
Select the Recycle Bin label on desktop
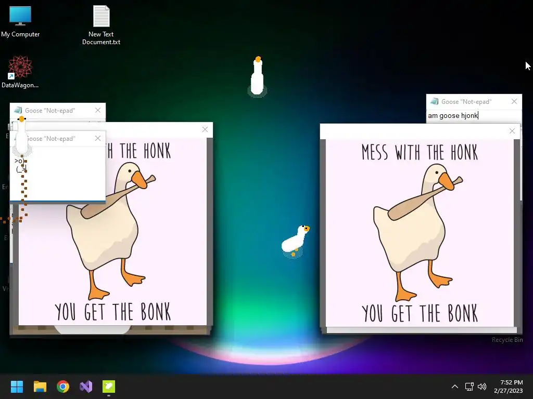507,340
